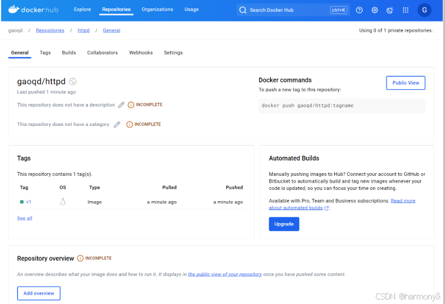Open the user avatar G menu

coord(424,10)
